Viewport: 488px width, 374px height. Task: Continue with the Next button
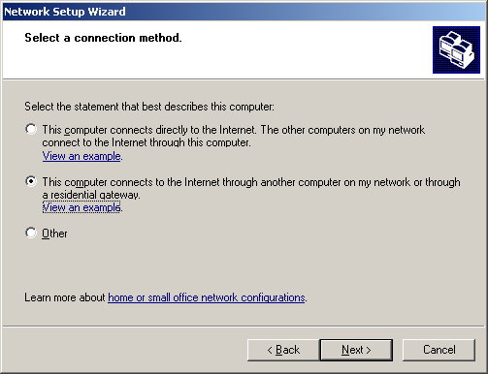point(356,350)
